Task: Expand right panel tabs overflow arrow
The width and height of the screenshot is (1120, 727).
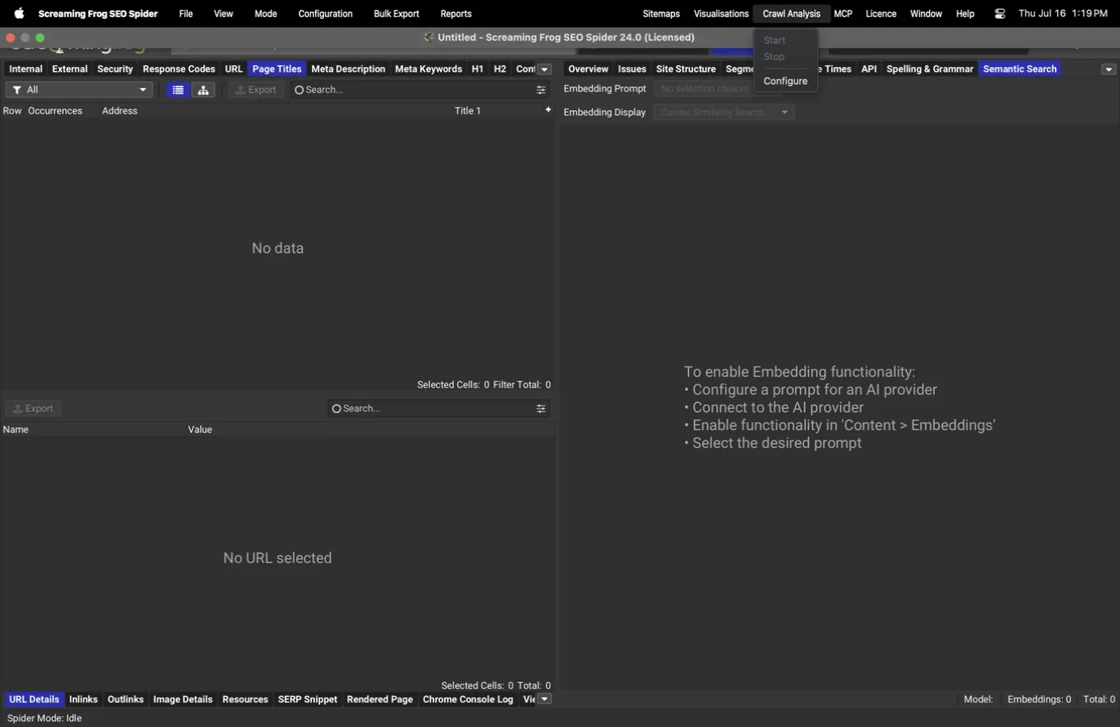Action: point(1109,69)
